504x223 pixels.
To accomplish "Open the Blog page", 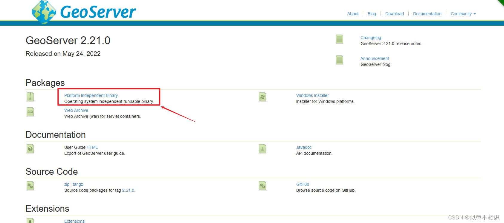I will (x=372, y=14).
